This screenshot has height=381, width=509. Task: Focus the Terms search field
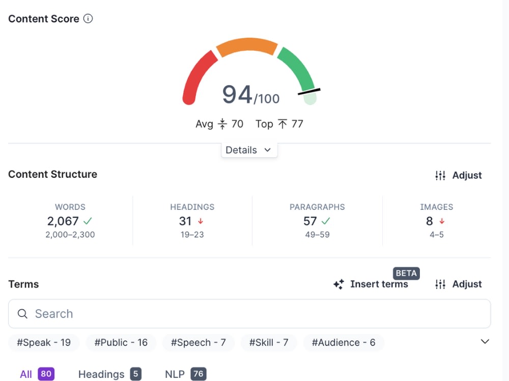[x=249, y=313]
